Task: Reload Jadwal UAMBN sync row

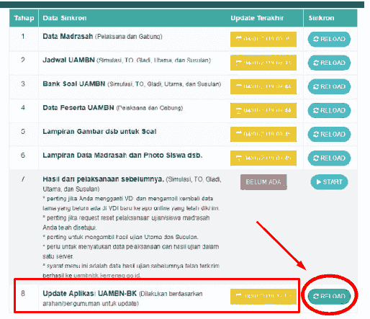Action: click(x=329, y=63)
